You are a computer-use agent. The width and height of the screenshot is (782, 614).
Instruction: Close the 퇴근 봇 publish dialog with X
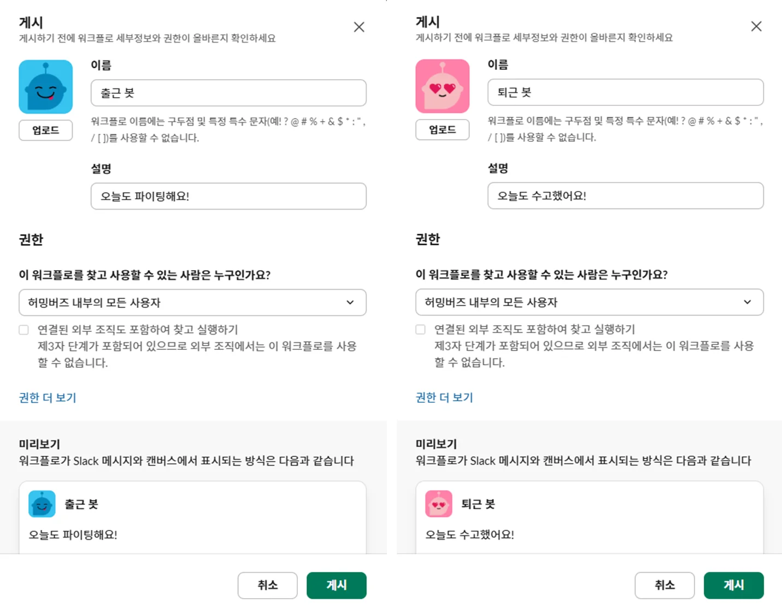click(756, 26)
